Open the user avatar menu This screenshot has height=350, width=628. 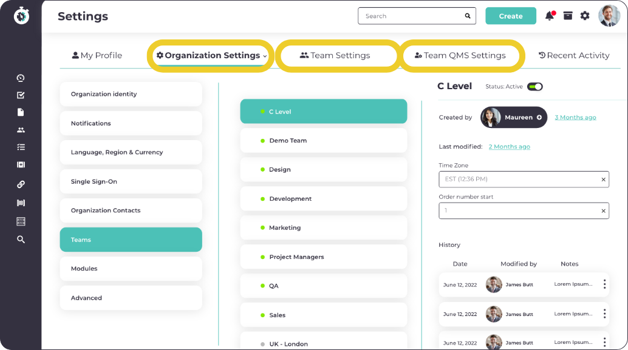609,16
